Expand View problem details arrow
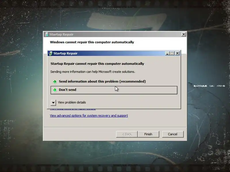The image size is (230, 172). coord(53,103)
